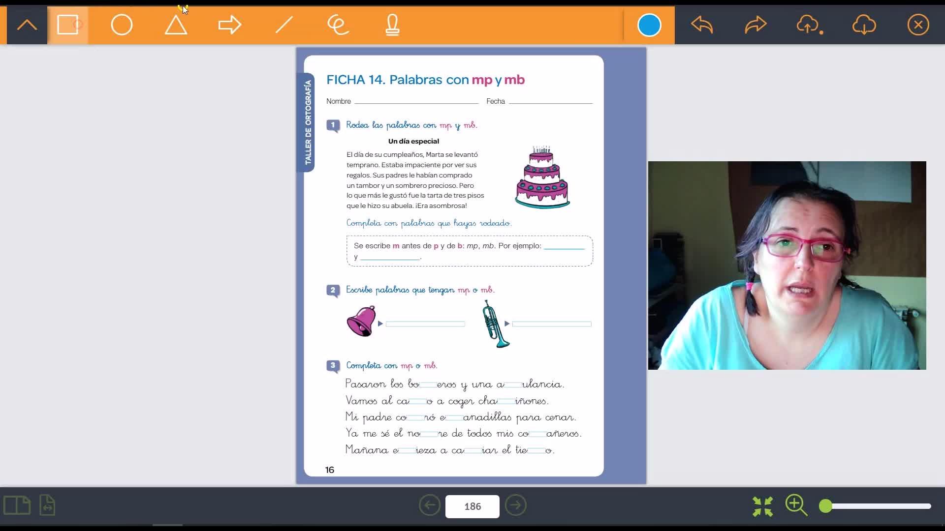Image resolution: width=945 pixels, height=531 pixels.
Task: Select the freehand scribble tool
Action: pos(338,25)
